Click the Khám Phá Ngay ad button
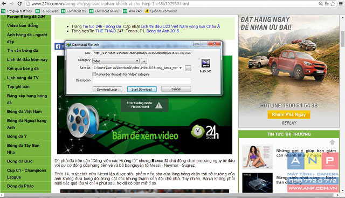 [289, 114]
